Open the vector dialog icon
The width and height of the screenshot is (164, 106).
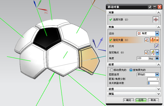click(x=147, y=40)
